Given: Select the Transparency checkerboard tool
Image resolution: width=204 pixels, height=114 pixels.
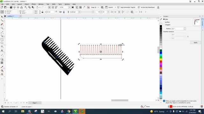Looking at the screenshot, I should point(2,63).
